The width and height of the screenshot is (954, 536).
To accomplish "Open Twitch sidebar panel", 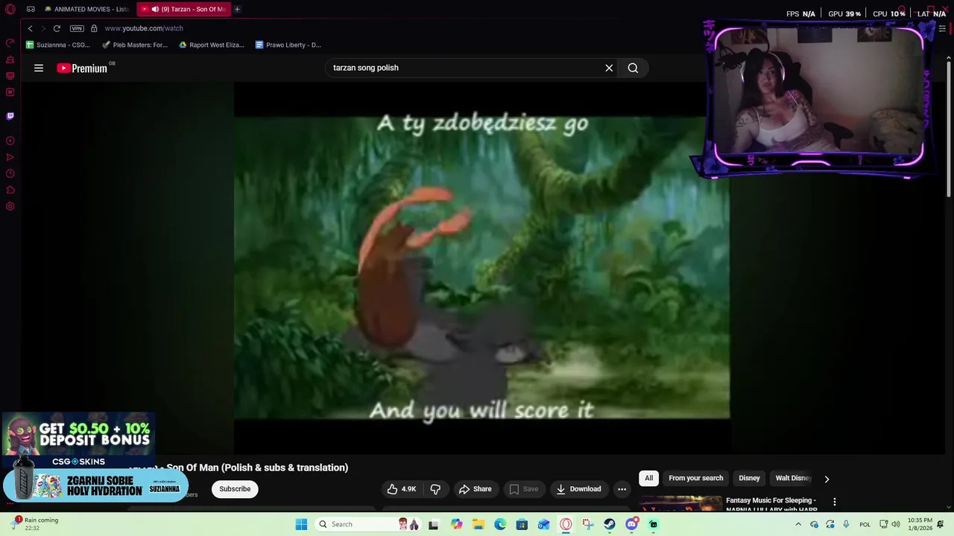I will point(10,116).
